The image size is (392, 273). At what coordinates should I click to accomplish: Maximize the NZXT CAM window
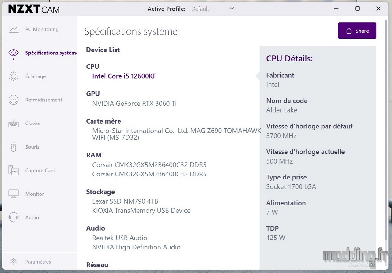pos(357,9)
